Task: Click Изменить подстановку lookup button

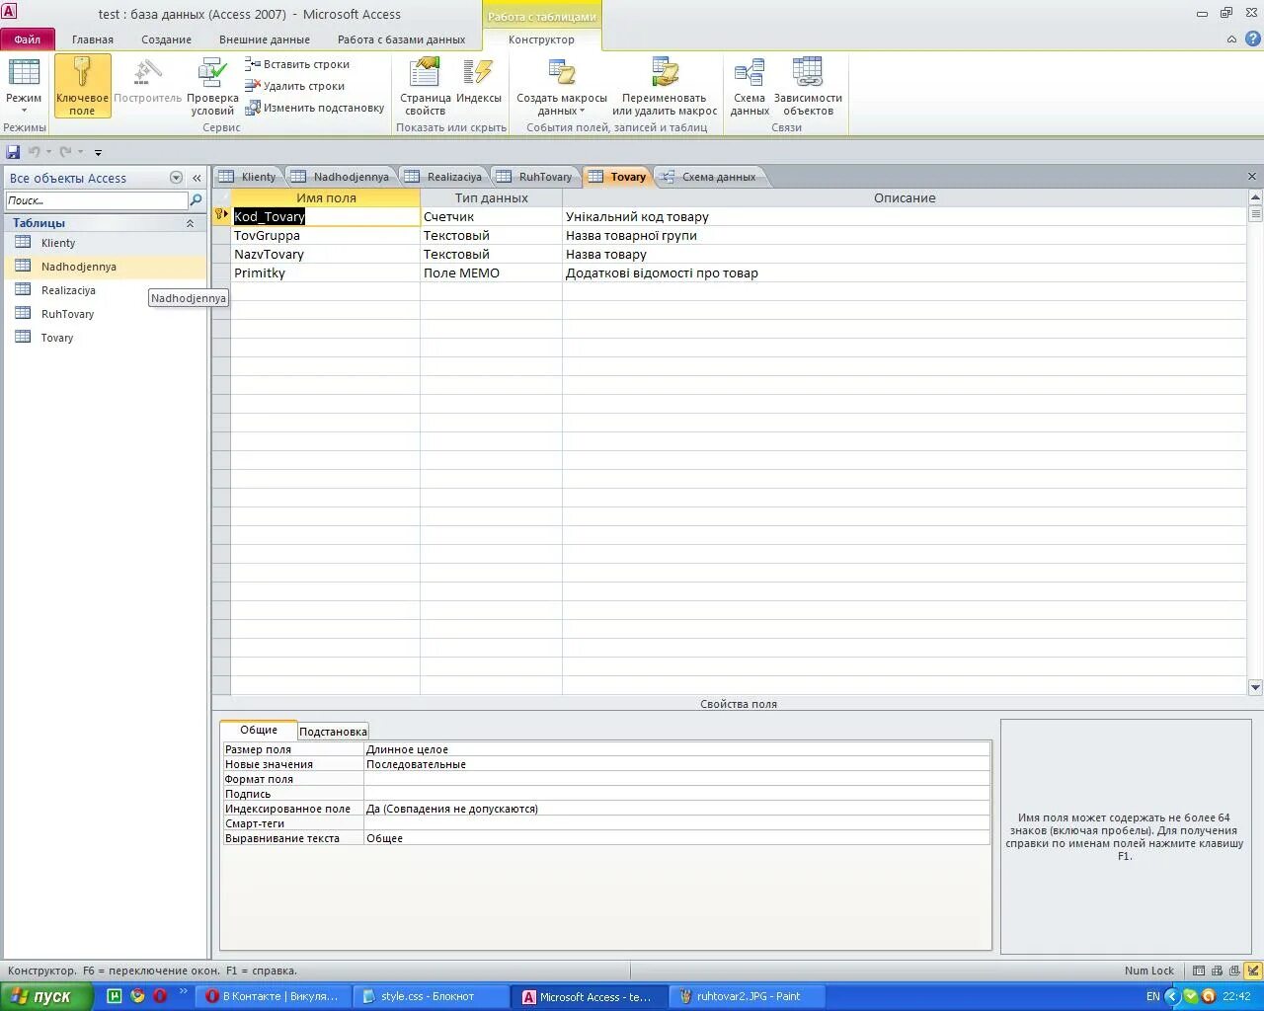Action: [315, 108]
